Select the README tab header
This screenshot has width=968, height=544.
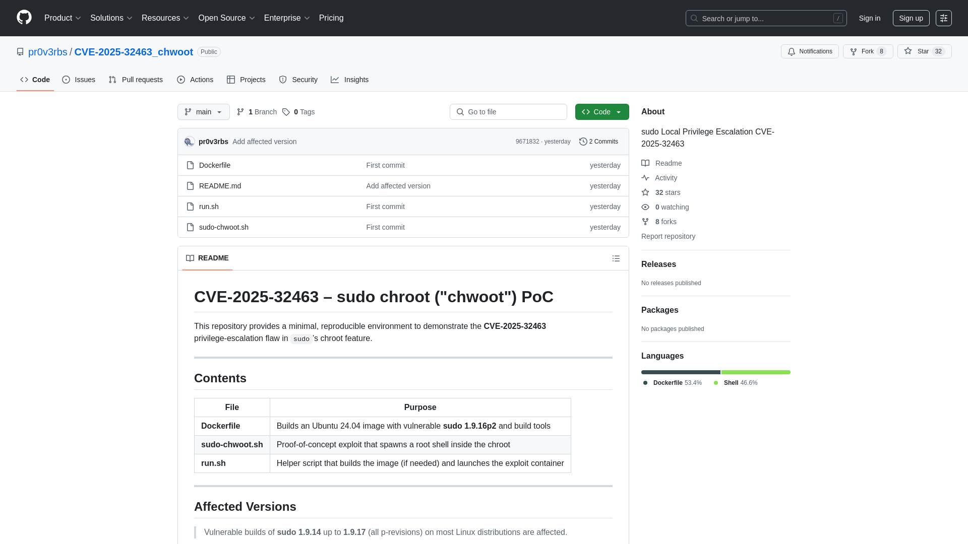point(207,258)
